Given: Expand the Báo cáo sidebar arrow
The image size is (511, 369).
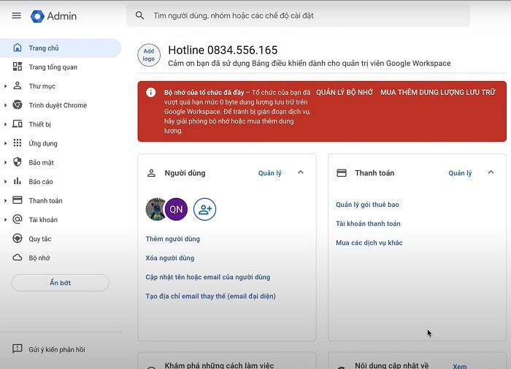Looking at the screenshot, I should (x=5, y=181).
